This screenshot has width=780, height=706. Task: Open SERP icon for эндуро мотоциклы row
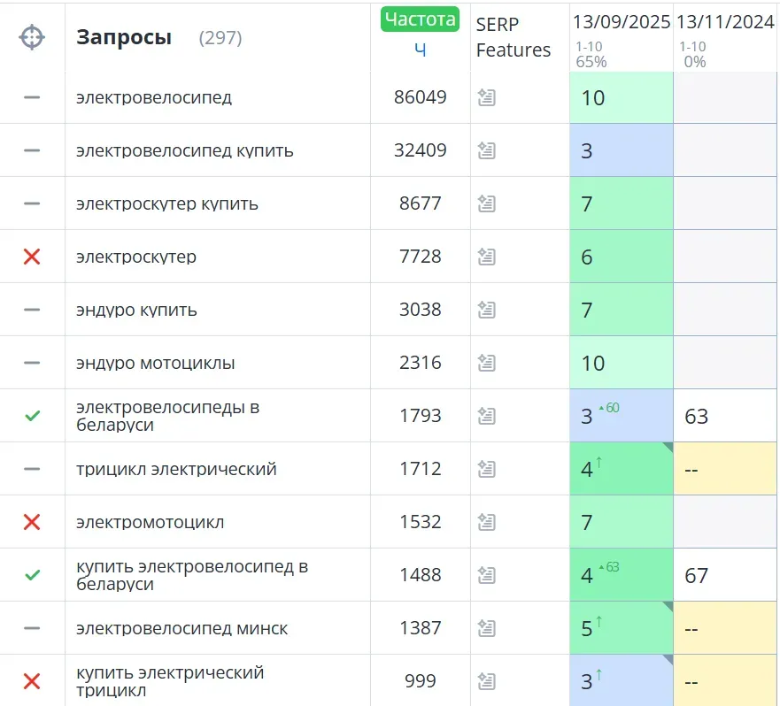tap(487, 364)
